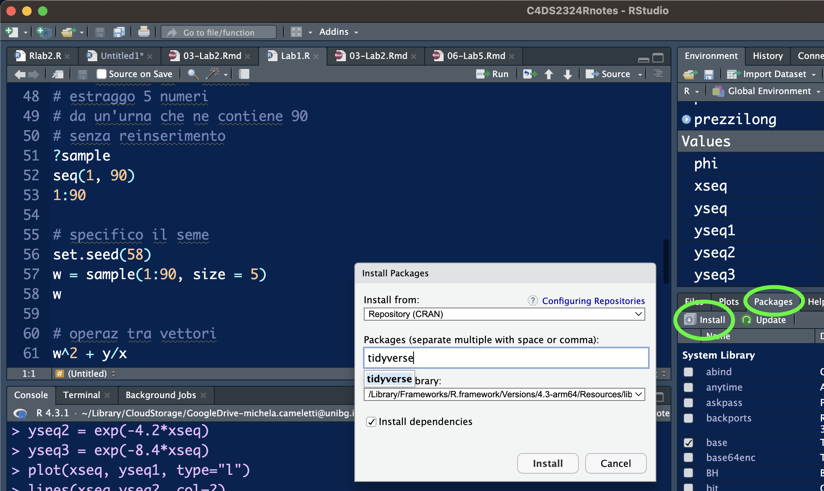Click the Show in New Window icon

point(58,74)
